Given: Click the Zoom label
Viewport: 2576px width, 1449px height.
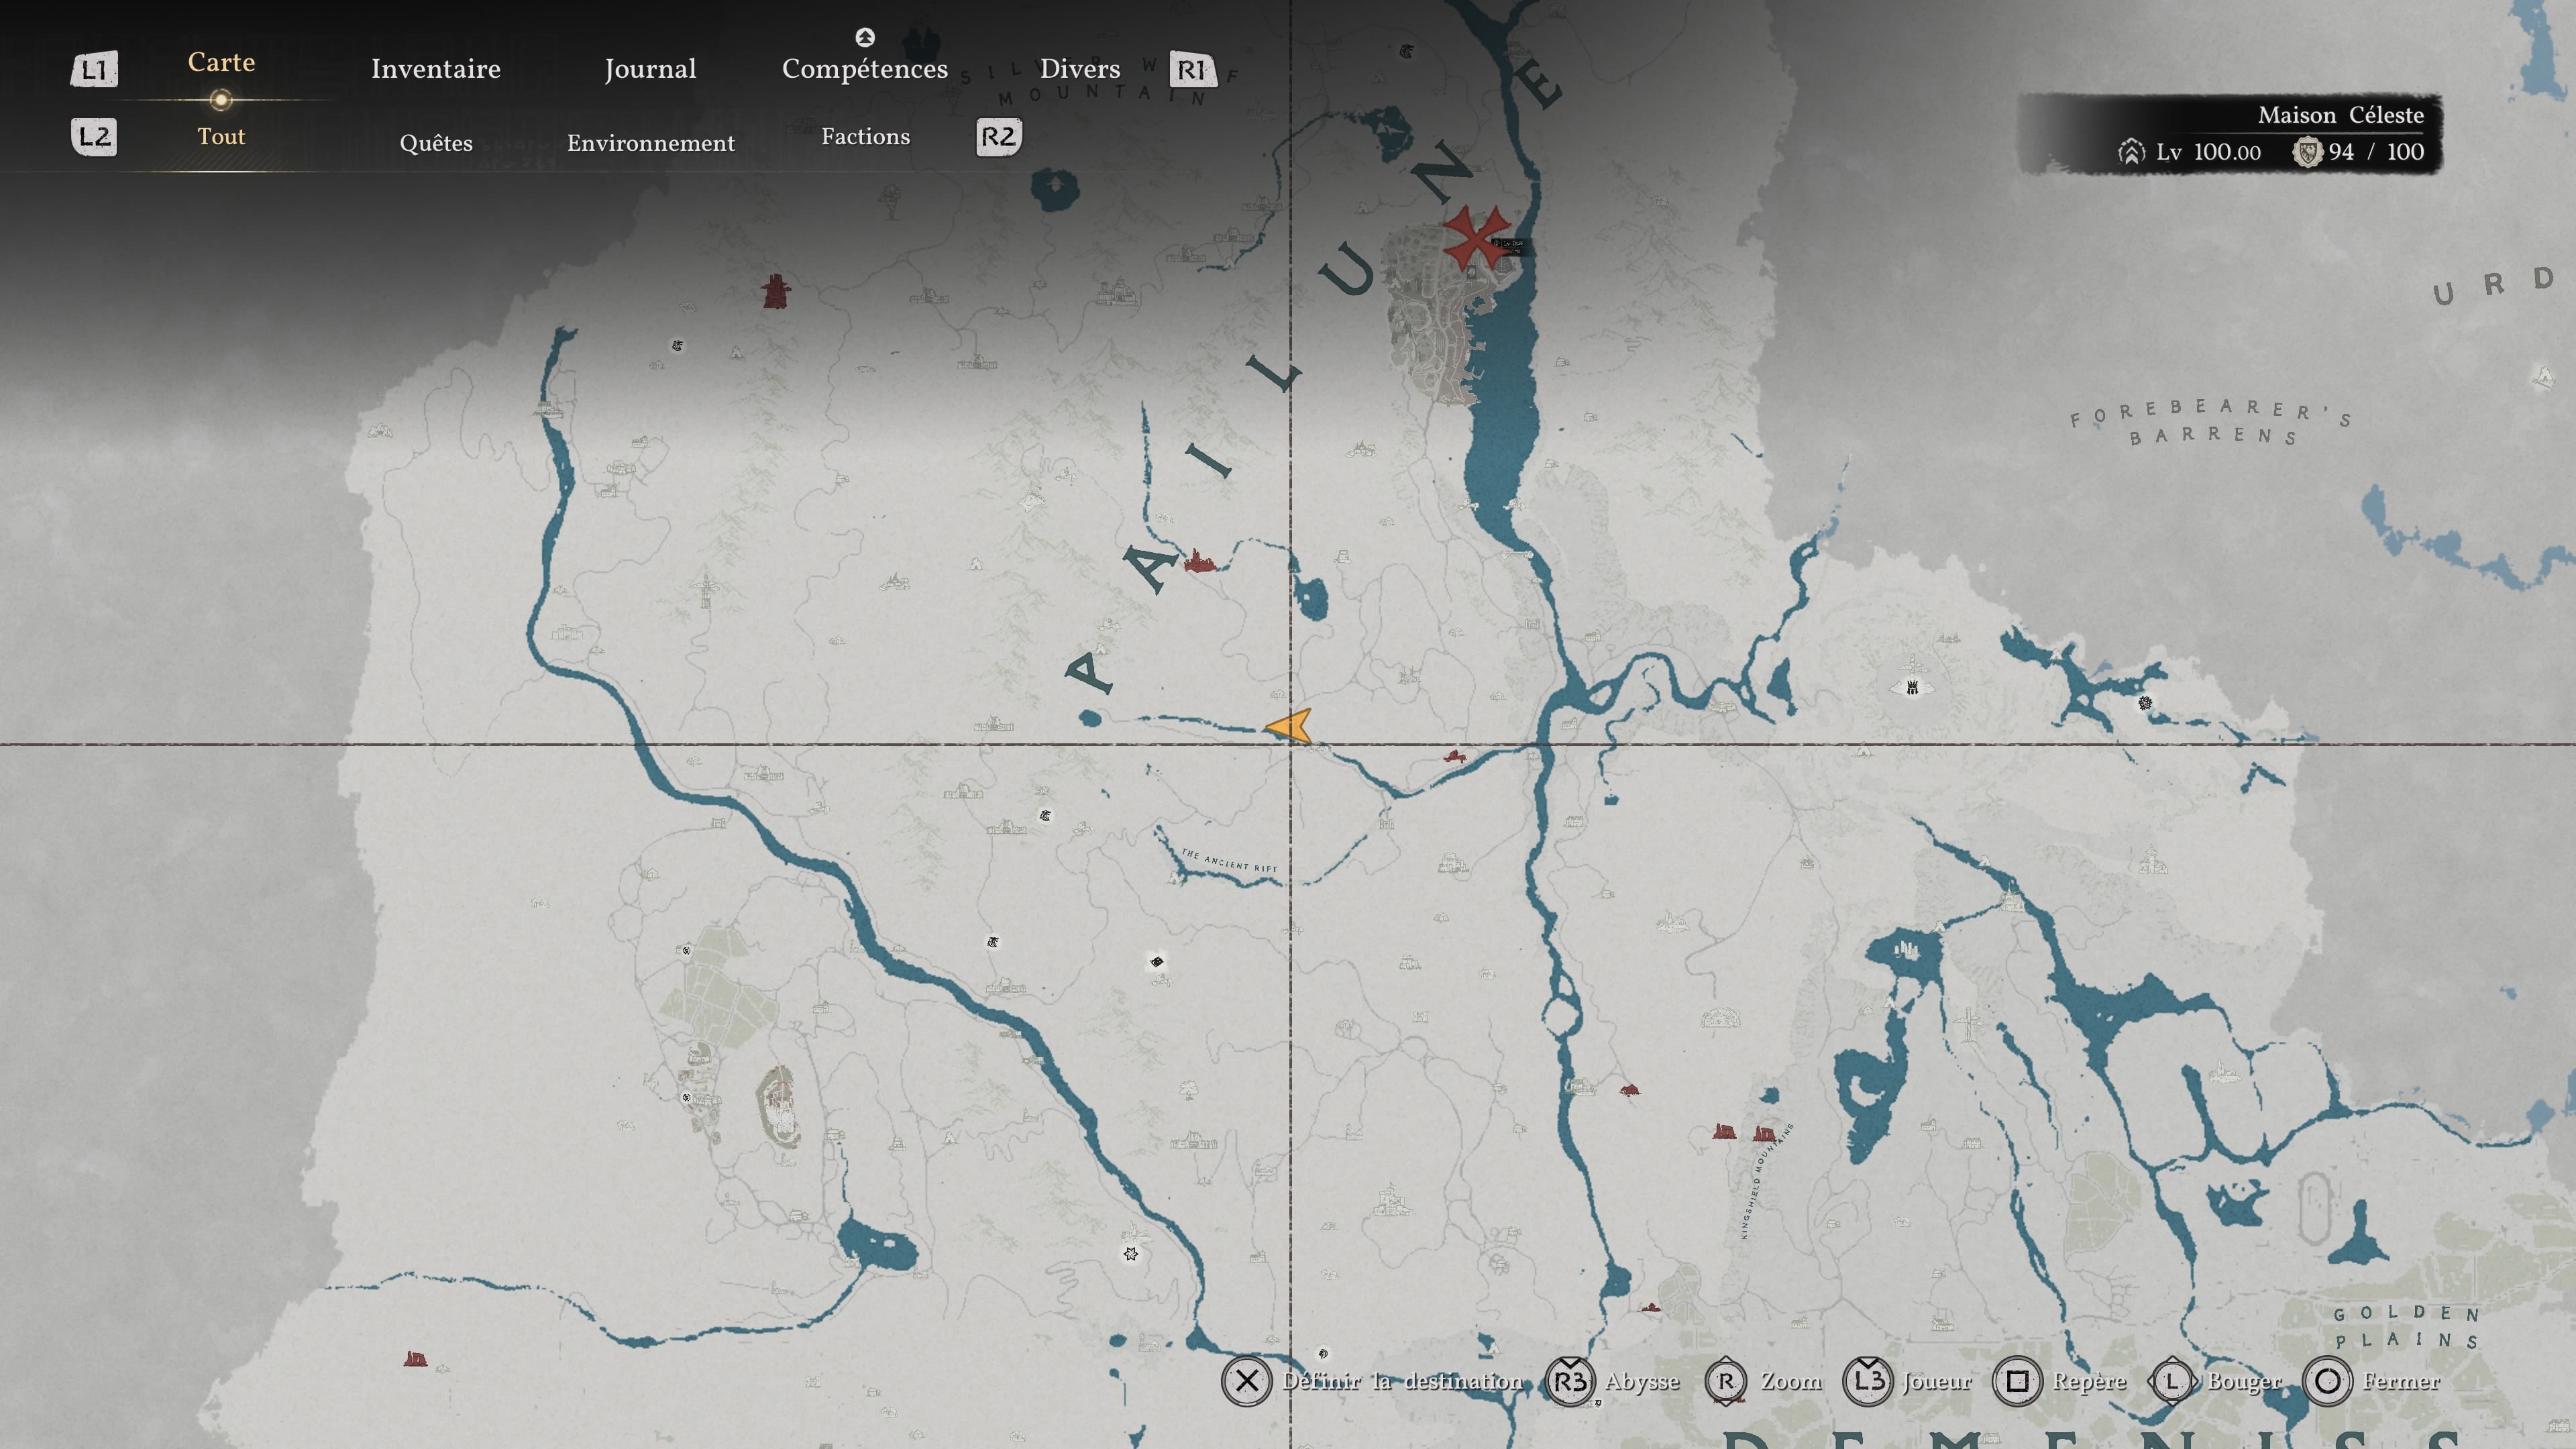Looking at the screenshot, I should [x=1791, y=1381].
